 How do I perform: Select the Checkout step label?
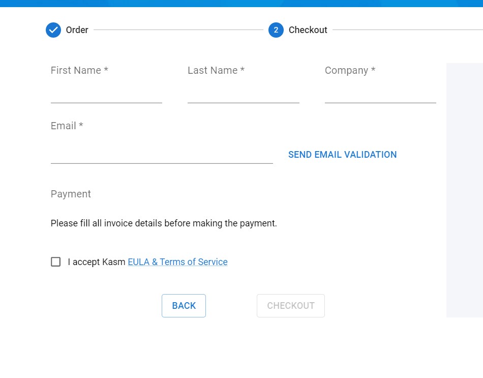[308, 30]
